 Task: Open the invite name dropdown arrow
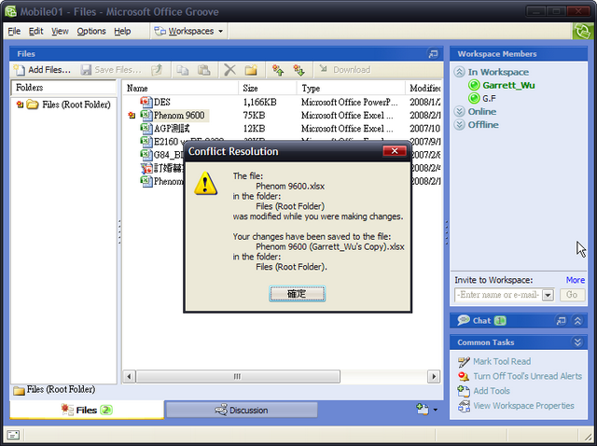[548, 295]
